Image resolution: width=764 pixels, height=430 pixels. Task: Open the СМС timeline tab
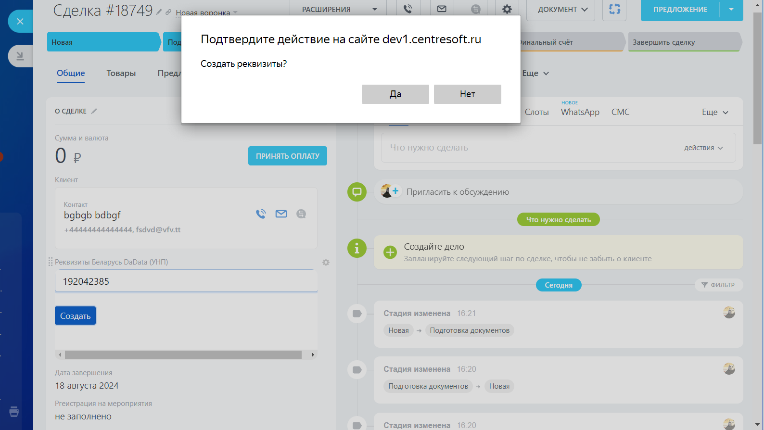pyautogui.click(x=621, y=112)
